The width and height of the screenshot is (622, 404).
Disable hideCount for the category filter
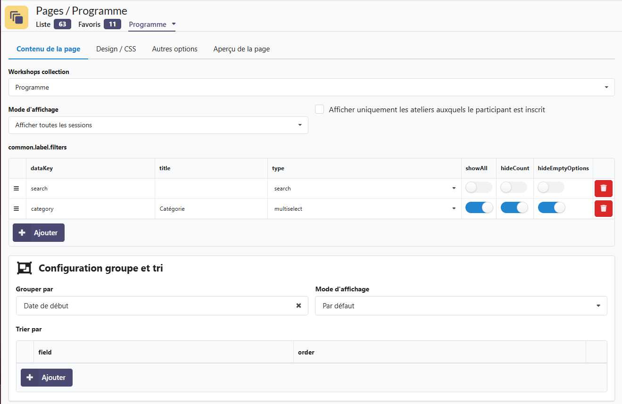pos(514,208)
